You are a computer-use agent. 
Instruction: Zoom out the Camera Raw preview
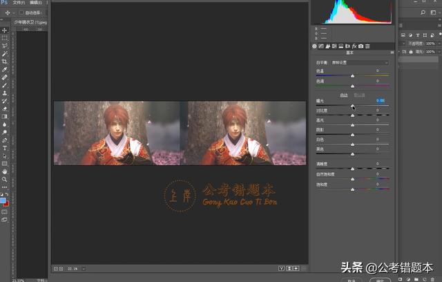pyautogui.click(x=56, y=269)
